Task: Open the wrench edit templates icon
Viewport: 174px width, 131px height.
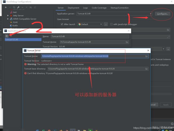Action: pyautogui.click(x=18, y=7)
